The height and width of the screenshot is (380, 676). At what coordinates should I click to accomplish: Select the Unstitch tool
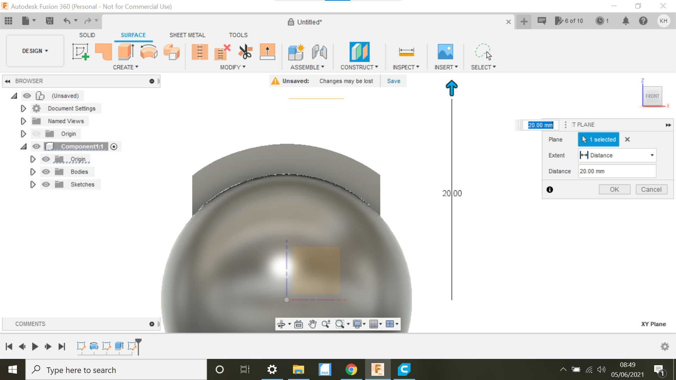coord(222,52)
